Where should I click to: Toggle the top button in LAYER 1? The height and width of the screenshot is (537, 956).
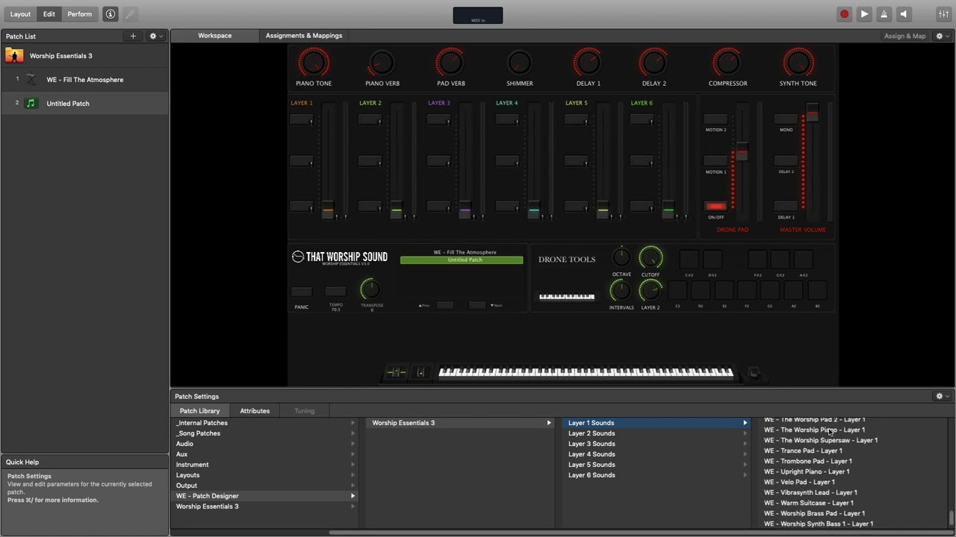302,119
